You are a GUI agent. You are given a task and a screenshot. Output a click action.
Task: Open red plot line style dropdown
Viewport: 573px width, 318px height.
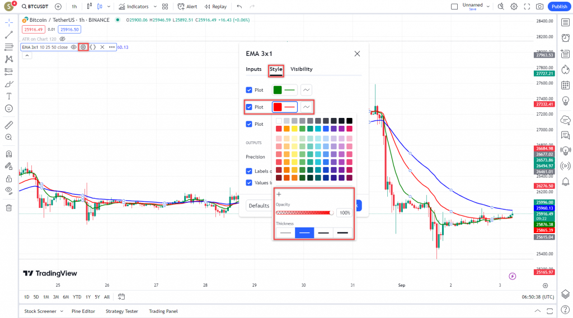[x=306, y=107]
